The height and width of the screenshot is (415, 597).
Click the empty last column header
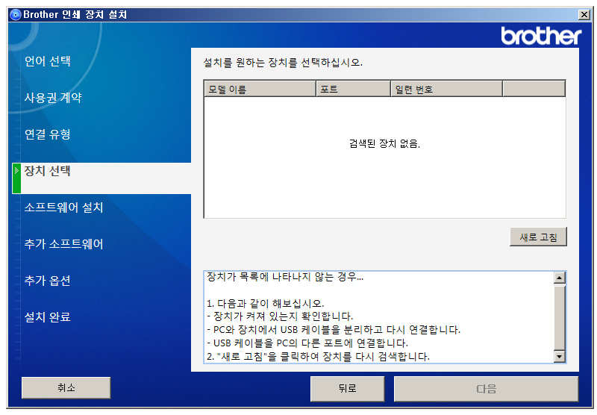point(534,89)
